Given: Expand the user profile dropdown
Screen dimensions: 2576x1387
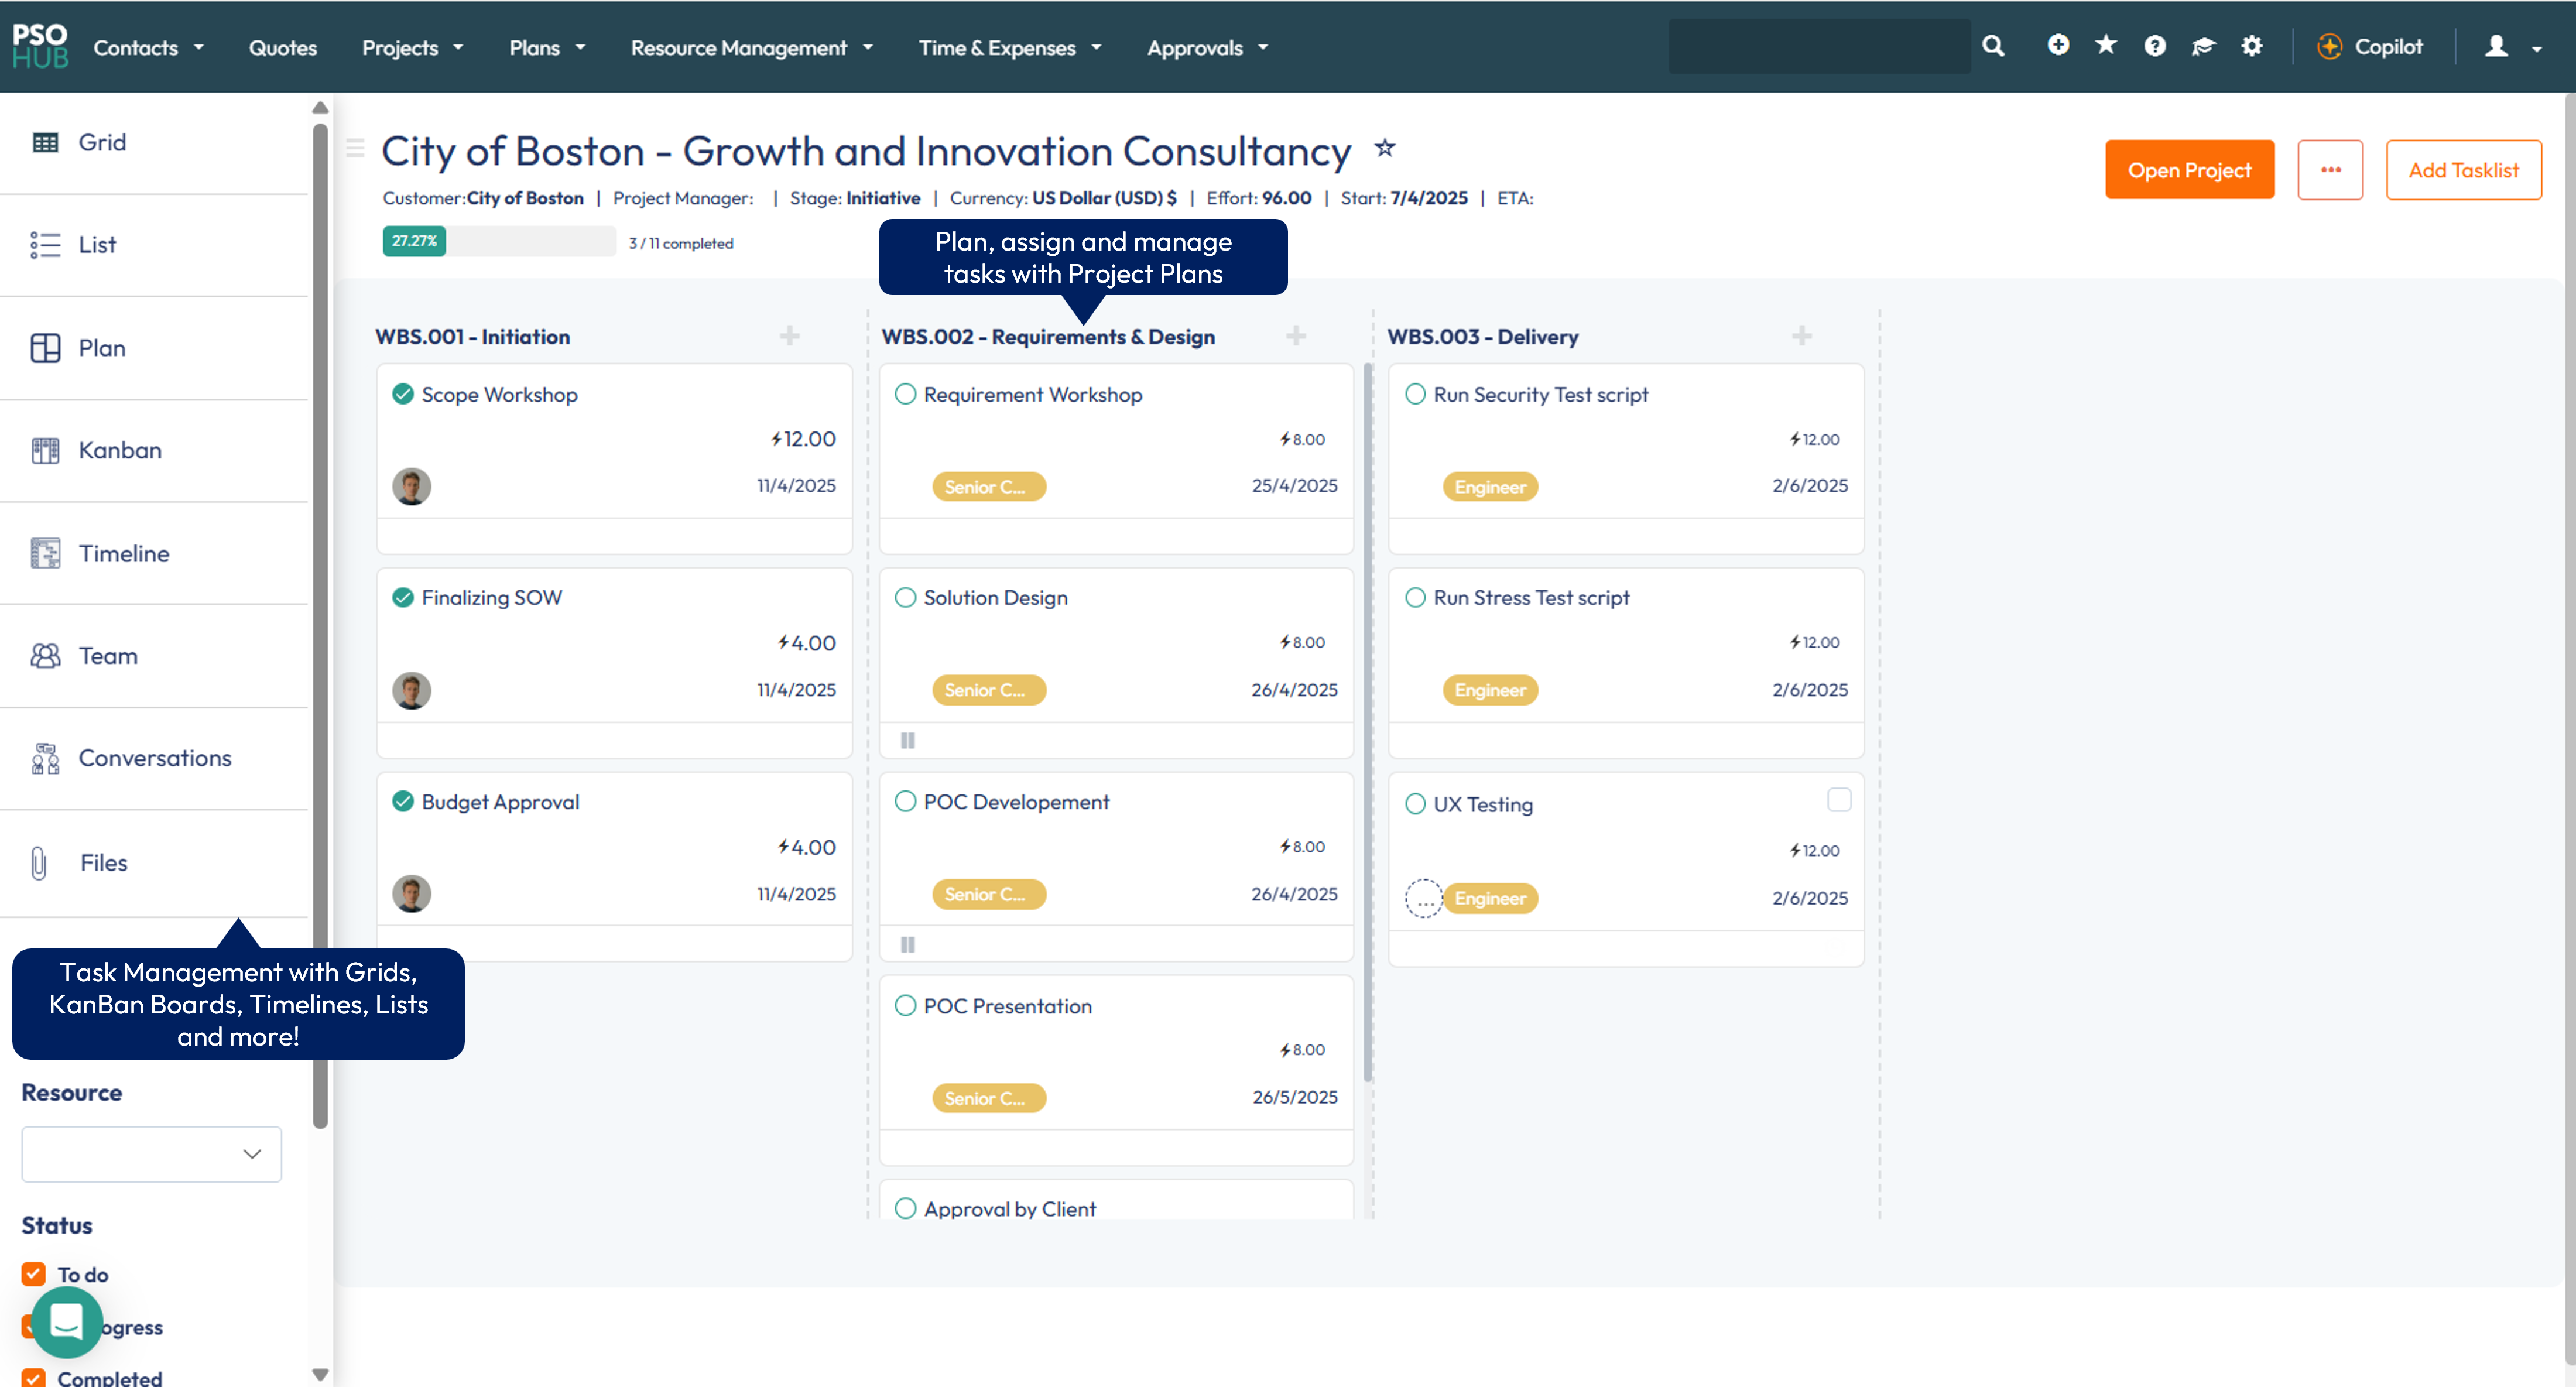Looking at the screenshot, I should point(2511,47).
